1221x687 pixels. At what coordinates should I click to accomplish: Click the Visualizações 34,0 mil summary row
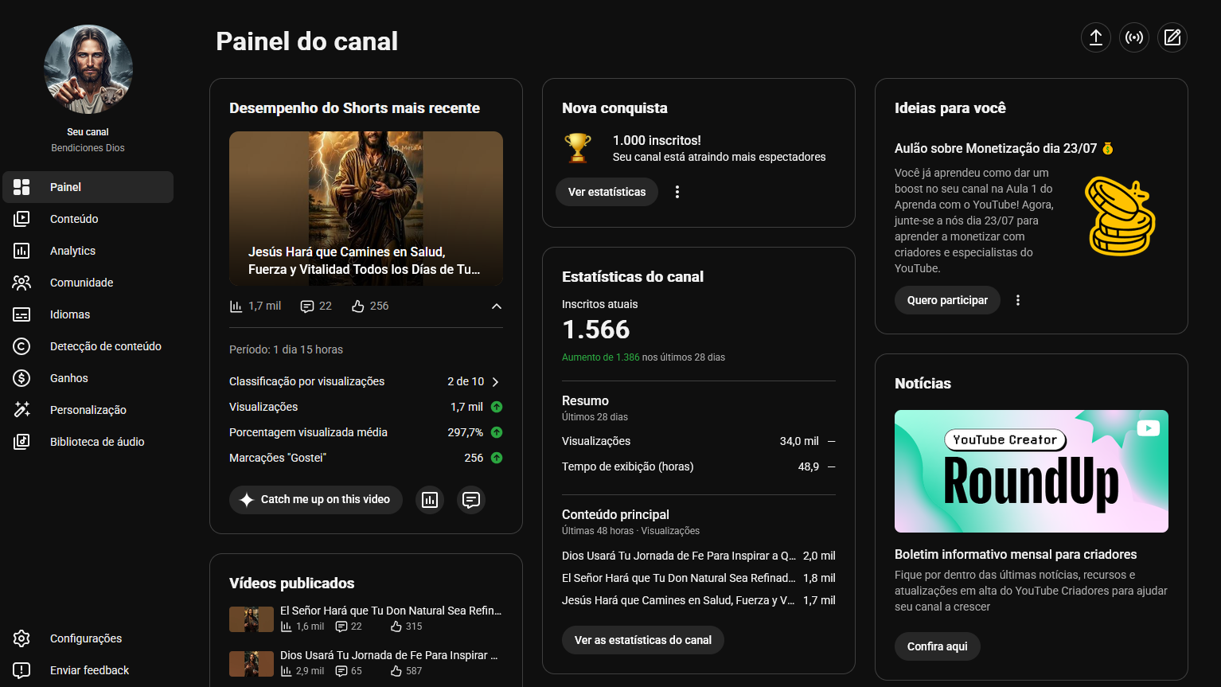coord(699,441)
